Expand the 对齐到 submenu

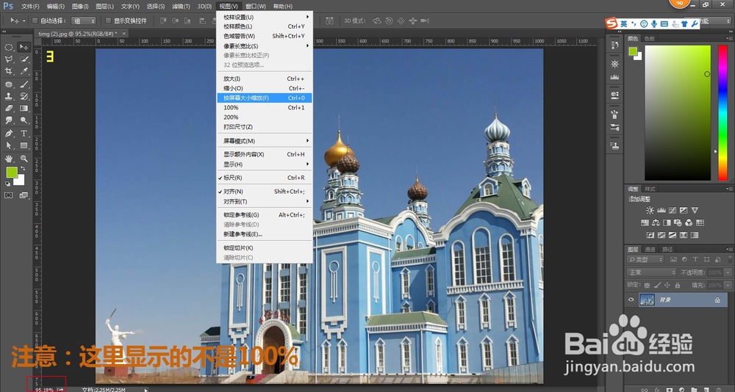click(x=265, y=201)
